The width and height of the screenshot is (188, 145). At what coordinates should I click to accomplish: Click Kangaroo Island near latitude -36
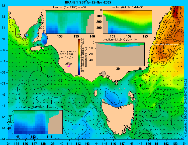click(36, 48)
